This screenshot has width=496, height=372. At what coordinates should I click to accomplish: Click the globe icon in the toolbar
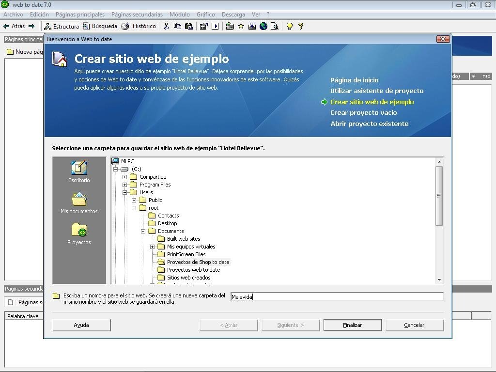[x=263, y=26]
